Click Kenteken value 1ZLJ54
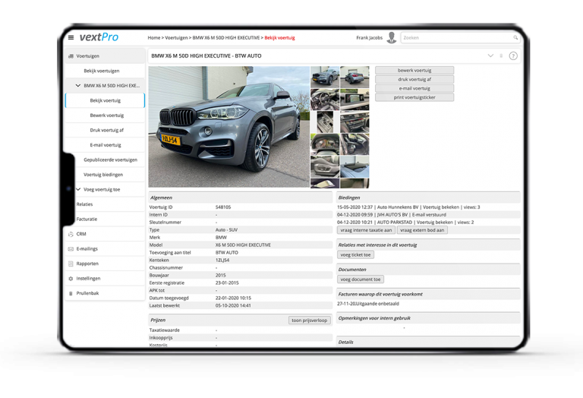 [x=222, y=261]
